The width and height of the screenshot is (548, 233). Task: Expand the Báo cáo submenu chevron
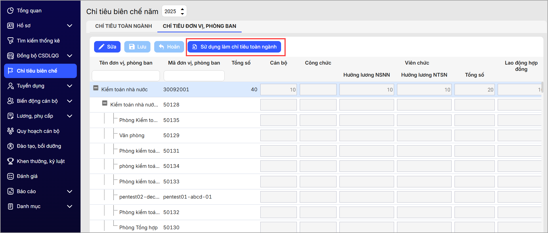click(69, 191)
